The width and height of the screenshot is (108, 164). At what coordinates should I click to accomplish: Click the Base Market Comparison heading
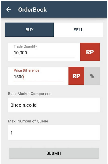[30, 94]
